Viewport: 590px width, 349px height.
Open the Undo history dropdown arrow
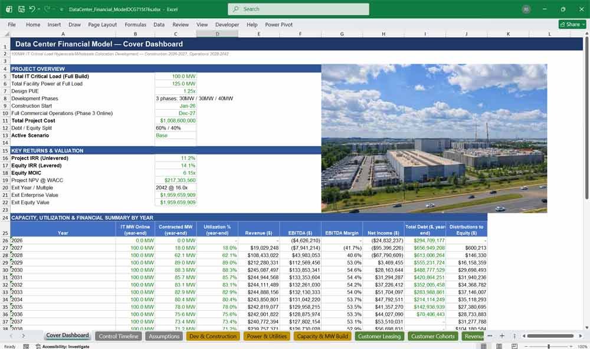[39, 9]
